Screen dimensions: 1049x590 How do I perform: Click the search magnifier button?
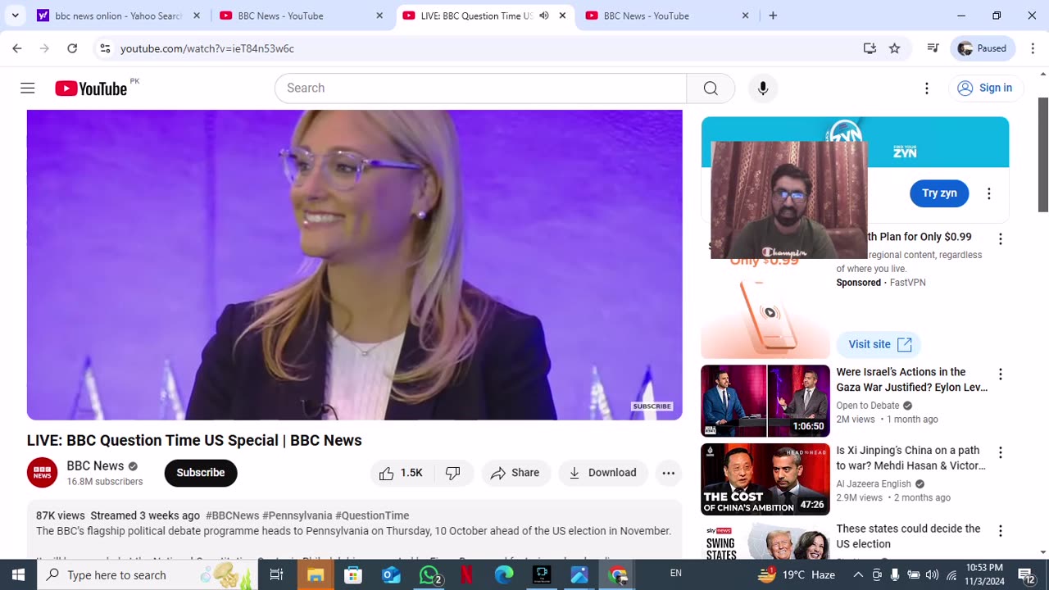coord(711,88)
